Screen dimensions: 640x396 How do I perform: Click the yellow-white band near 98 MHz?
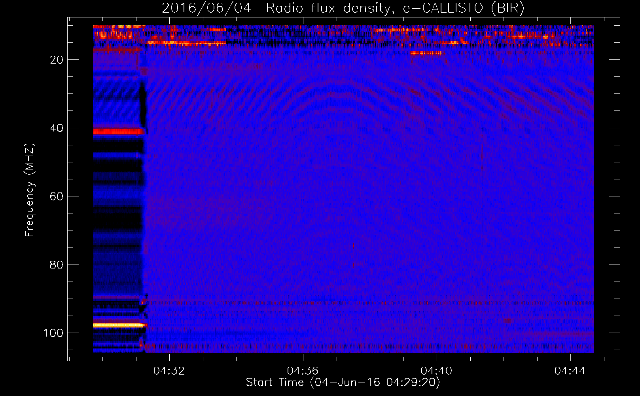coord(120,325)
